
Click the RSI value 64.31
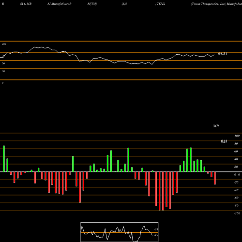click(x=223, y=54)
